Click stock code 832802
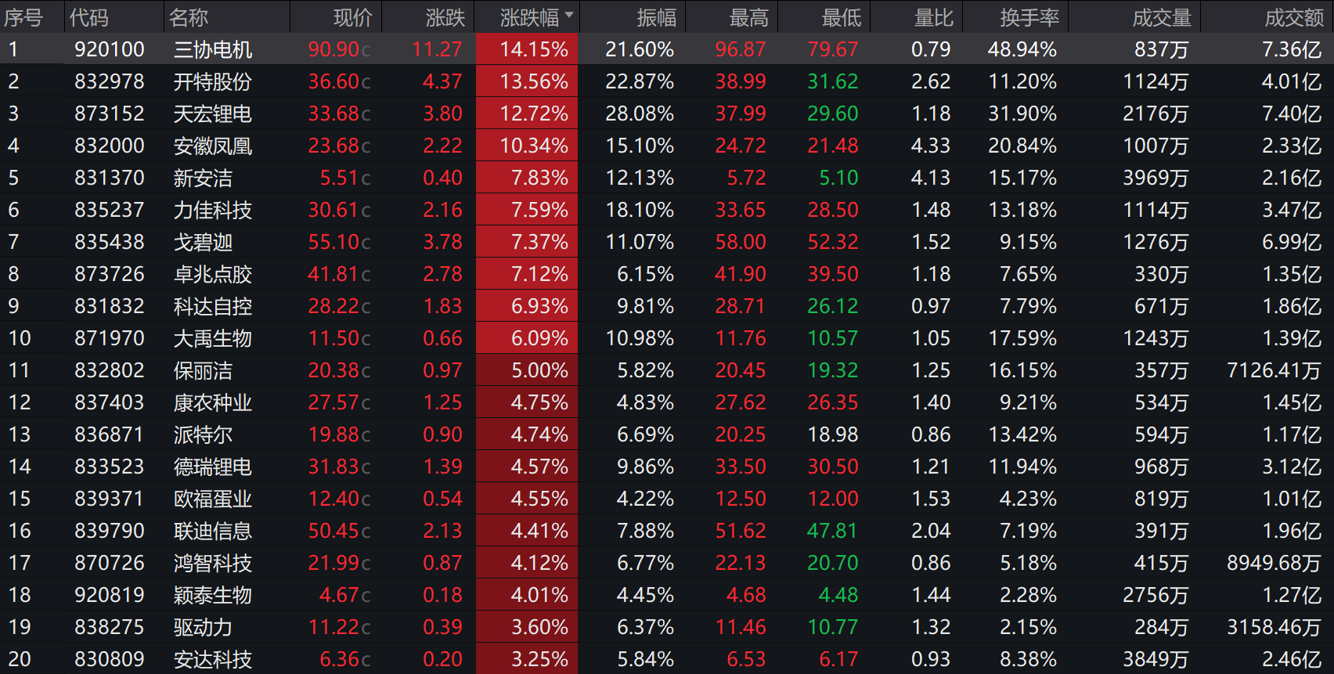 (x=110, y=370)
